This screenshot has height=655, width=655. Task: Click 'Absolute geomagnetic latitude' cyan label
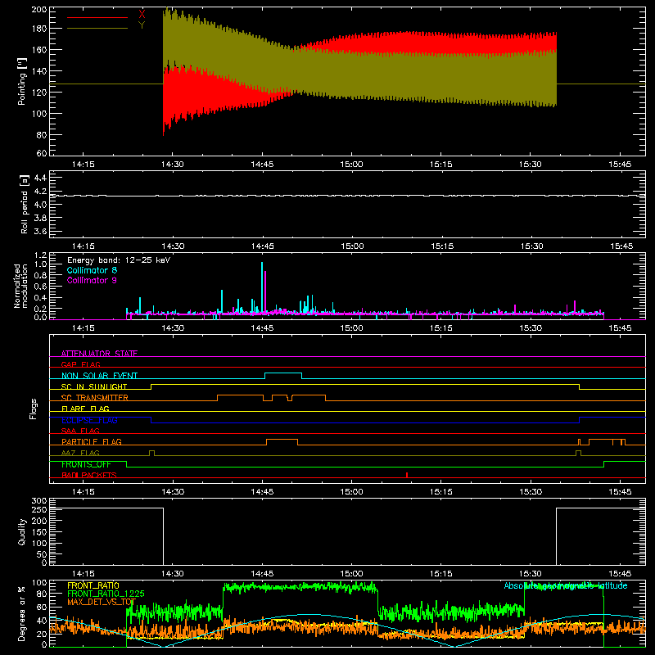coord(566,585)
